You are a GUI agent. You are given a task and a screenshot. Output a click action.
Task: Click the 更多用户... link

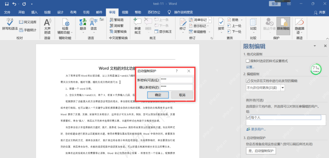257,129
